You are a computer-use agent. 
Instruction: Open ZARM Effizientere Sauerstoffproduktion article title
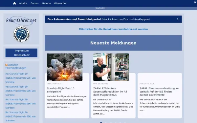coord(110,92)
